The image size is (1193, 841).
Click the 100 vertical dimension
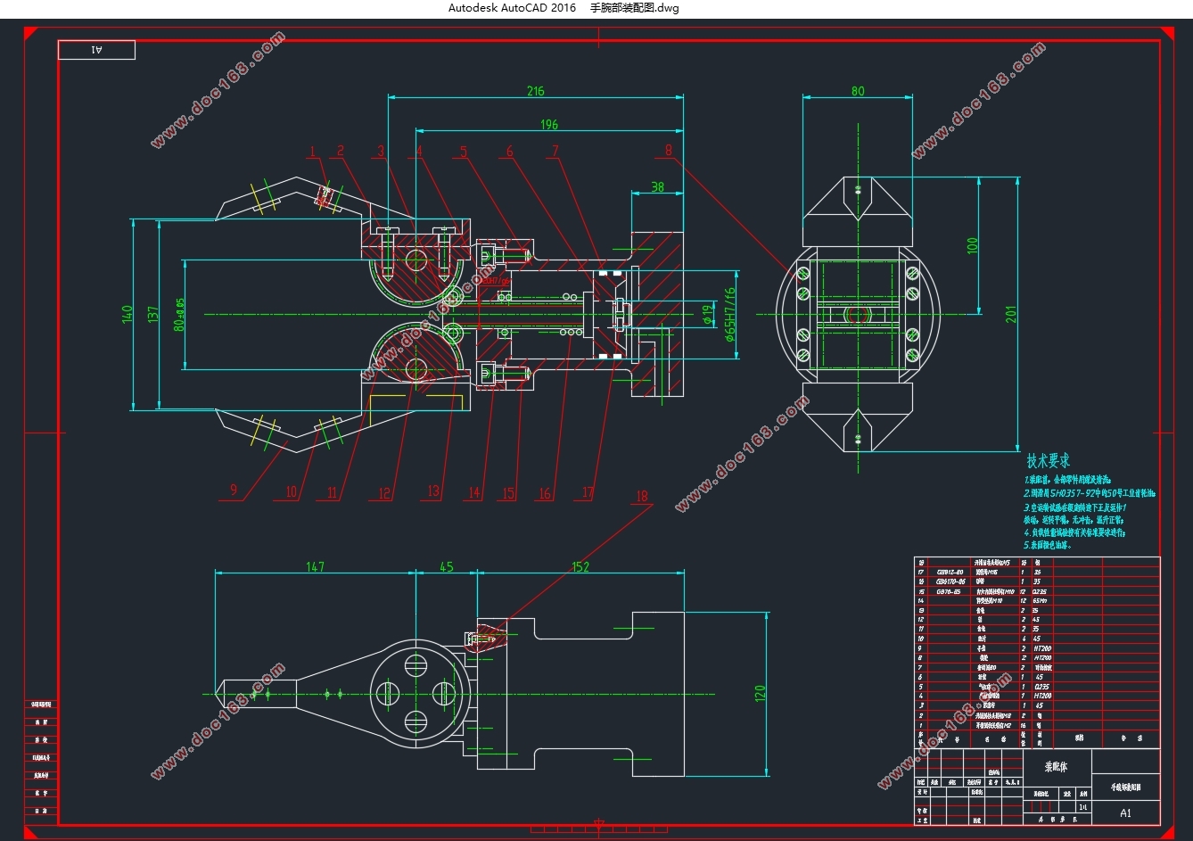click(x=973, y=243)
